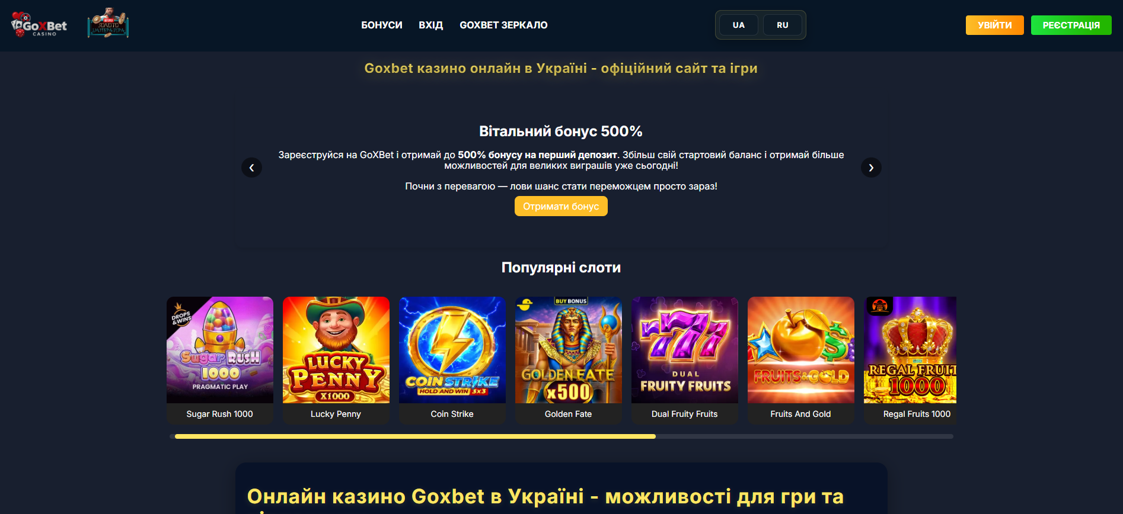Screen dimensions: 1123x514
Task: Switch language to UA
Action: click(x=738, y=25)
